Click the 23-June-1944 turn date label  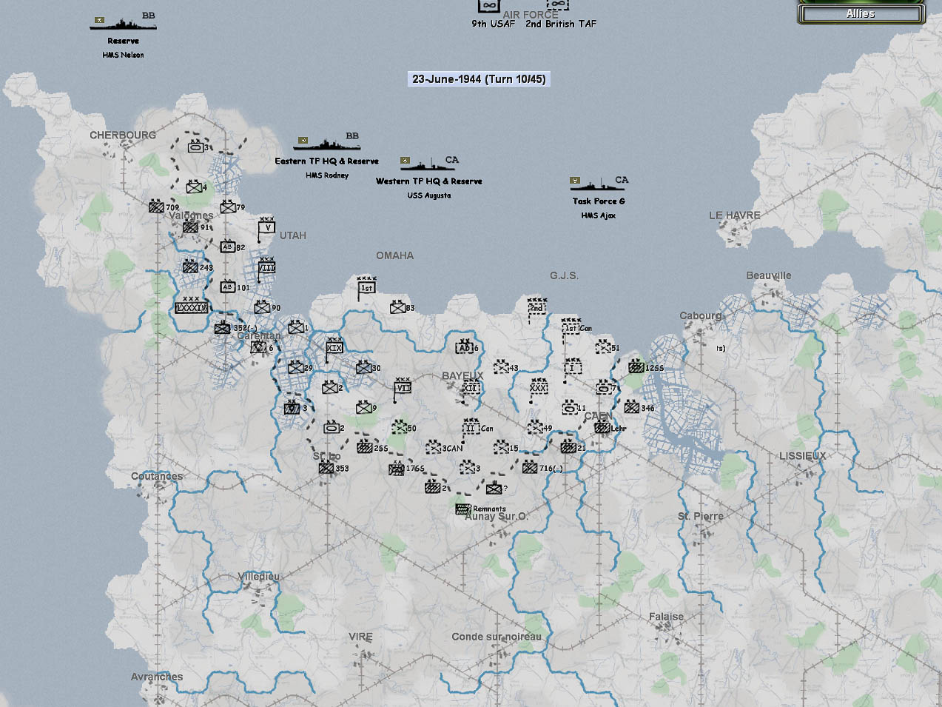[479, 78]
